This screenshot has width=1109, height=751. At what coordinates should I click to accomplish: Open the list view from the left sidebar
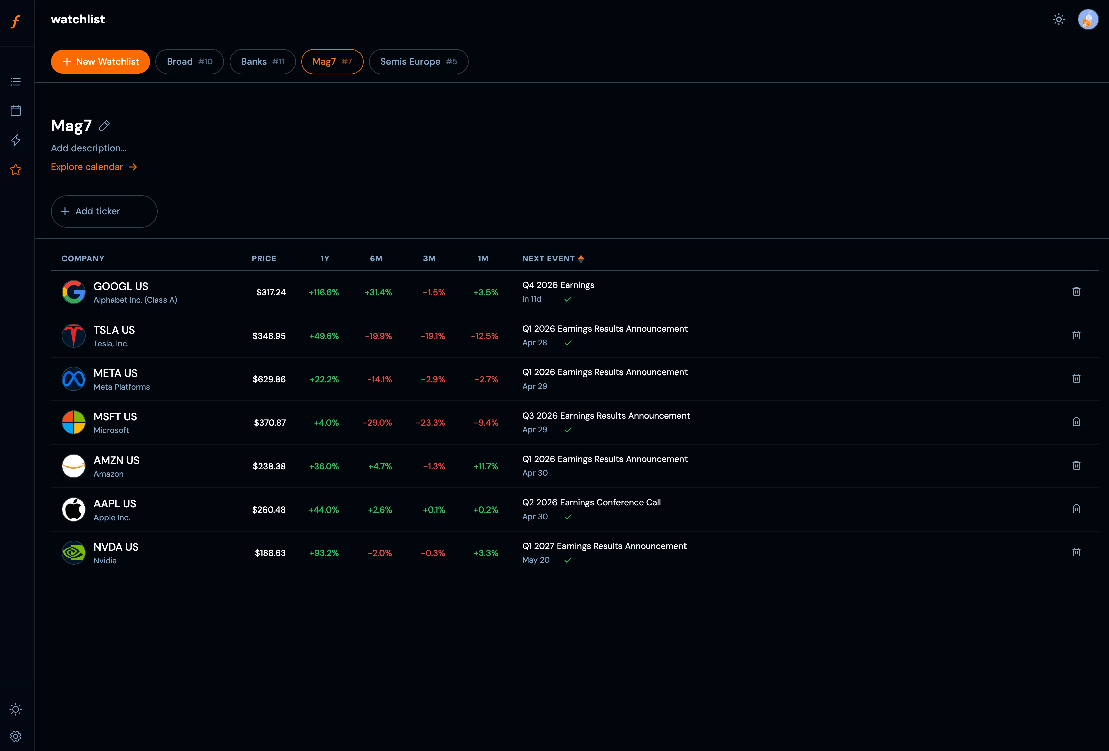pos(16,82)
